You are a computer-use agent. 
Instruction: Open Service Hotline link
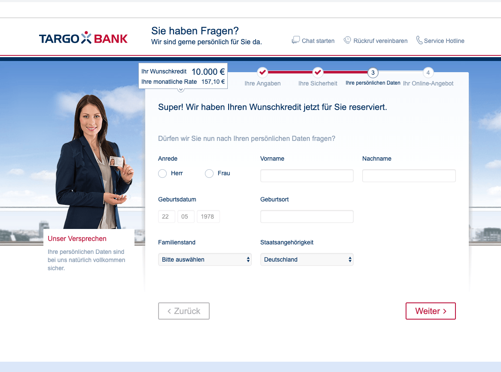pyautogui.click(x=444, y=41)
